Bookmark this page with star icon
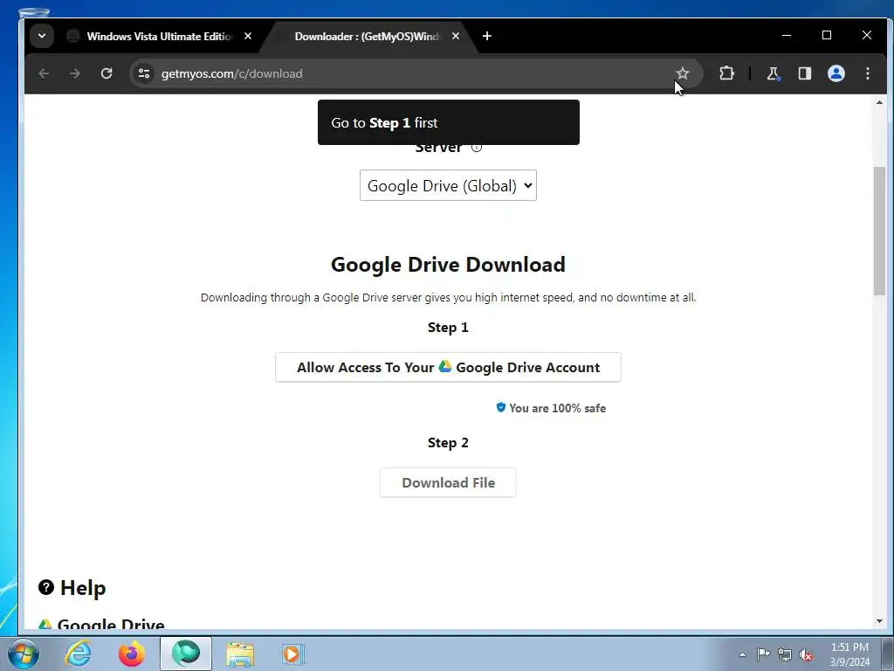This screenshot has width=894, height=671. coord(683,73)
